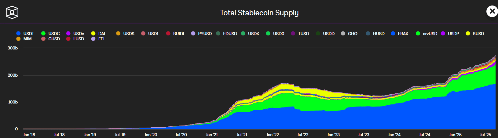This screenshot has width=498, height=138.
Task: Click the MIM orange legend marker
Action: click(x=18, y=39)
